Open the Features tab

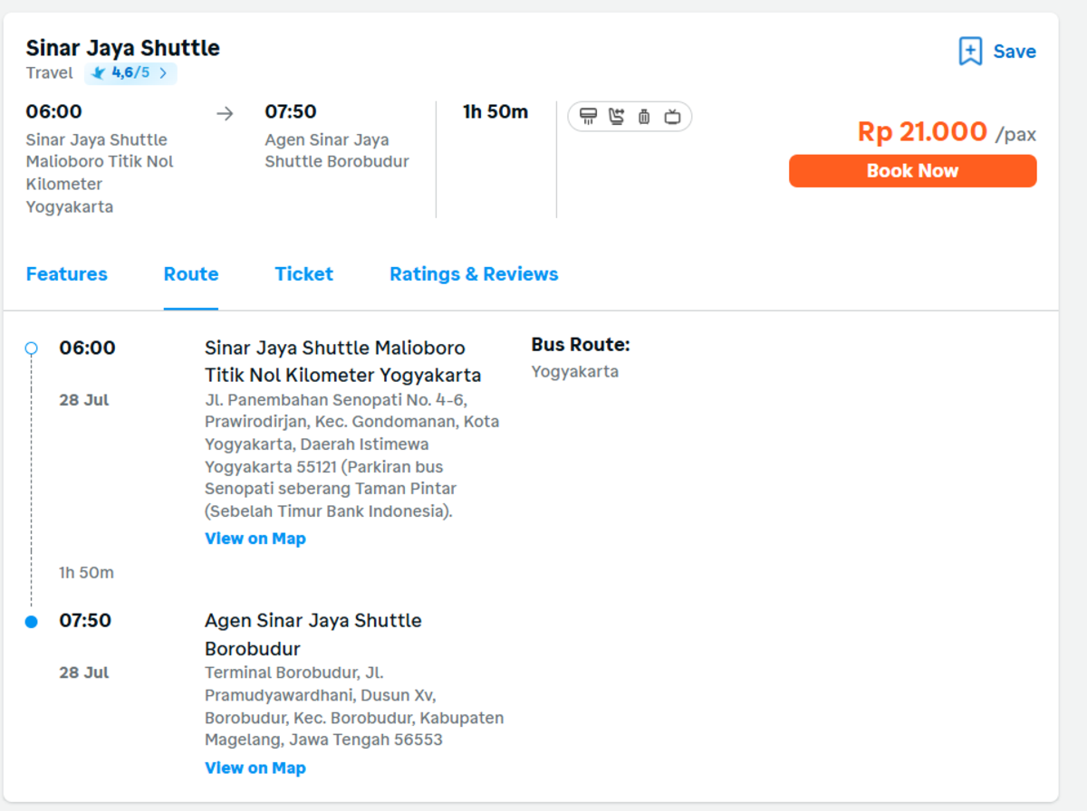[67, 274]
